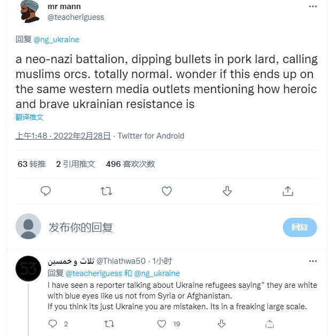
Task: Click the reply icon on main tweet
Action: [x=46, y=191]
